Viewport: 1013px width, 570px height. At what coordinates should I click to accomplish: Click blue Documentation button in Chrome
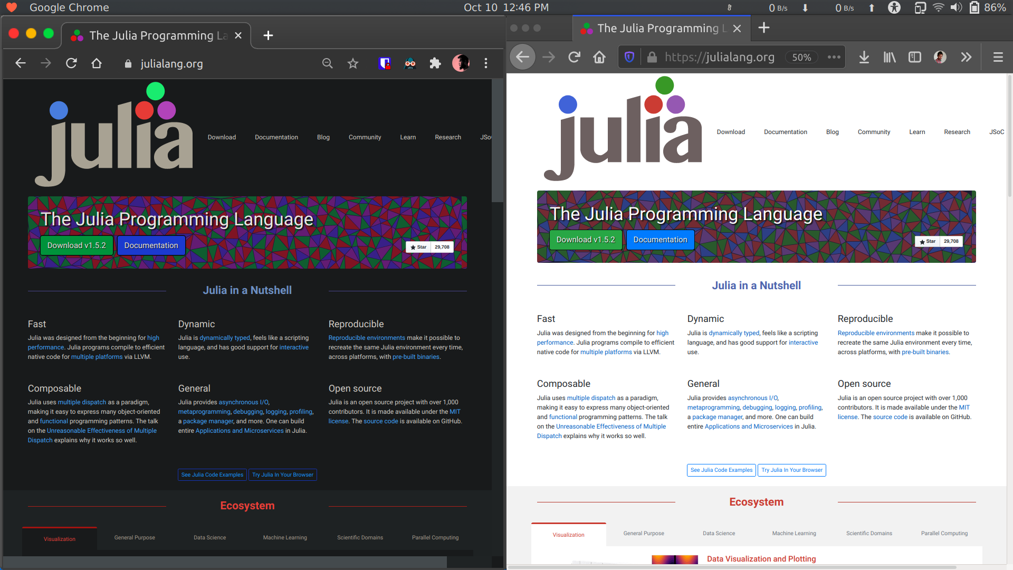point(151,245)
